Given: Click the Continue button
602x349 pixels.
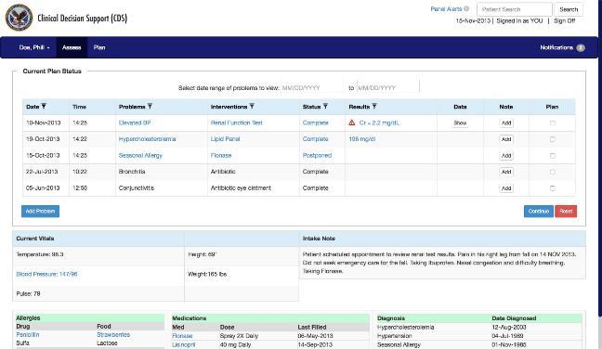Looking at the screenshot, I should [538, 212].
